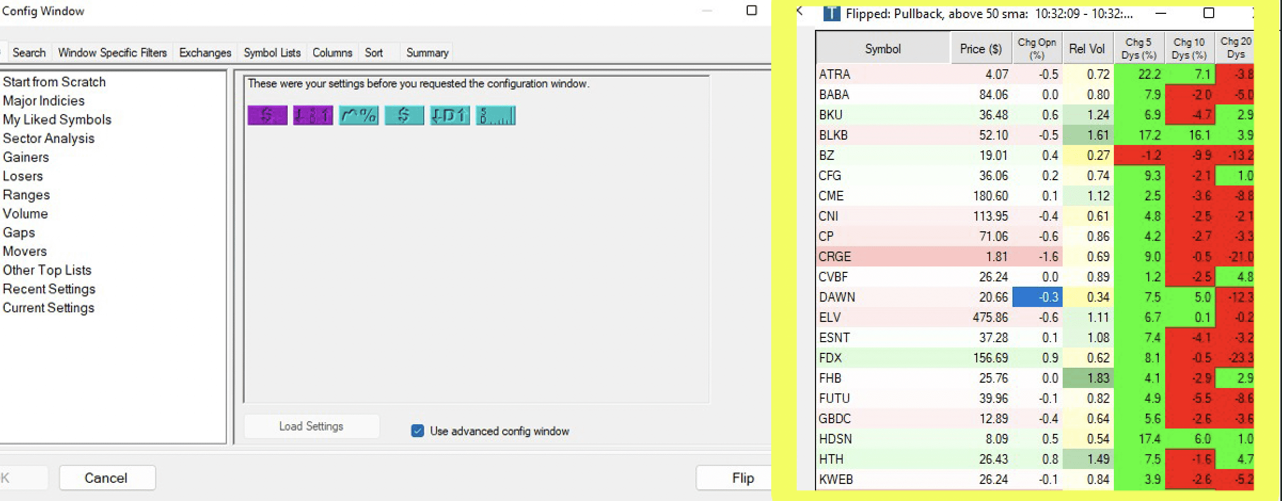Image resolution: width=1282 pixels, height=501 pixels.
Task: Click the teal volume bars filter icon
Action: [496, 115]
